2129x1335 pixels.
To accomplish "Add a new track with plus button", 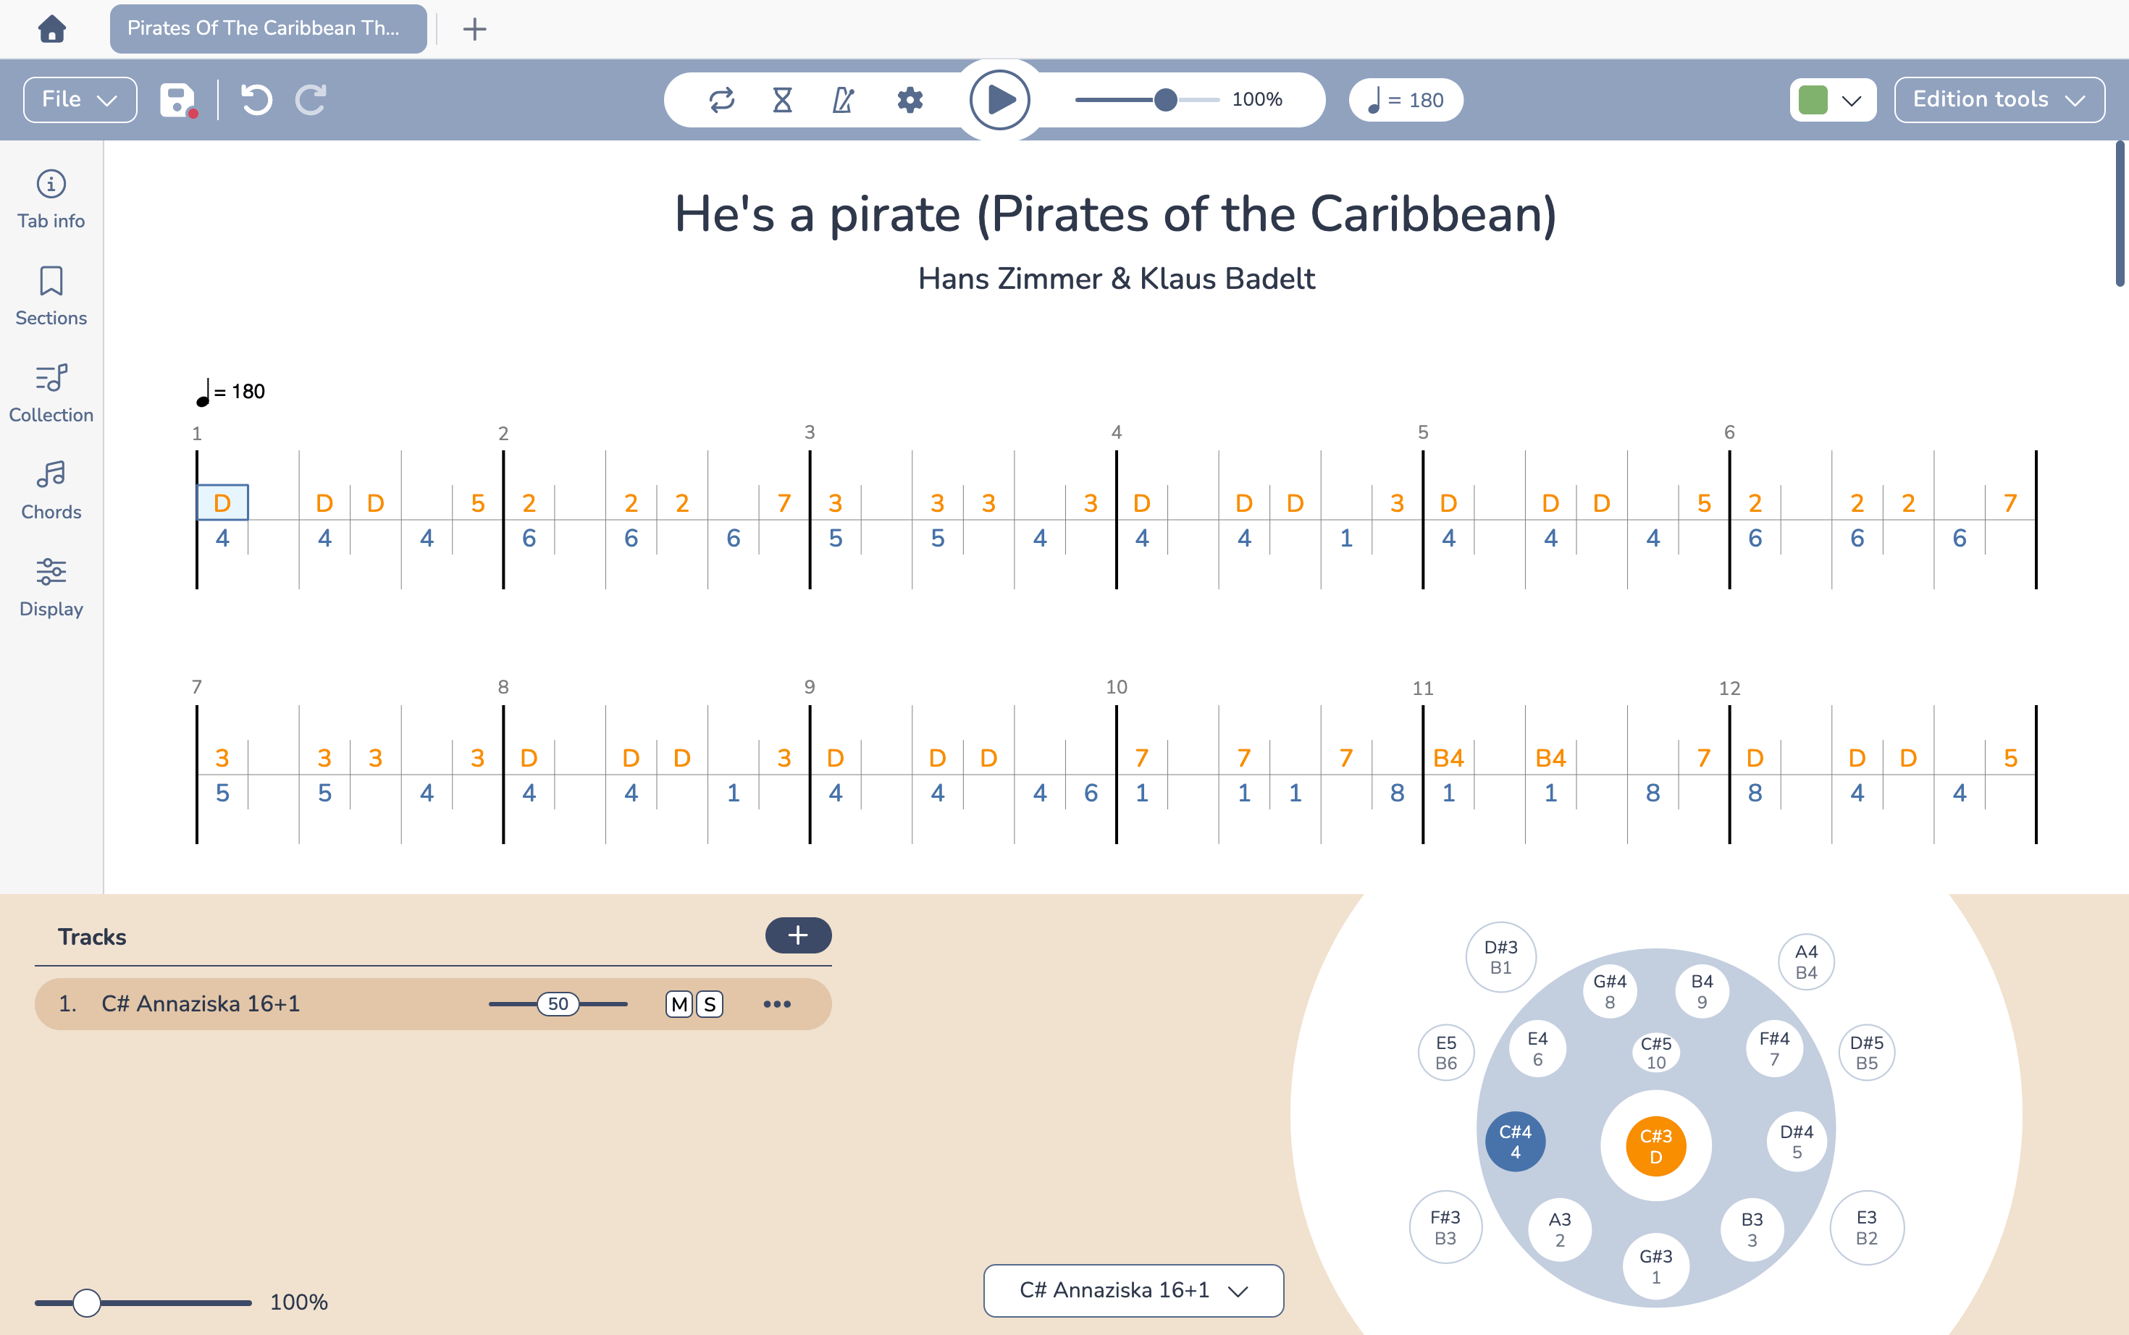I will point(797,935).
